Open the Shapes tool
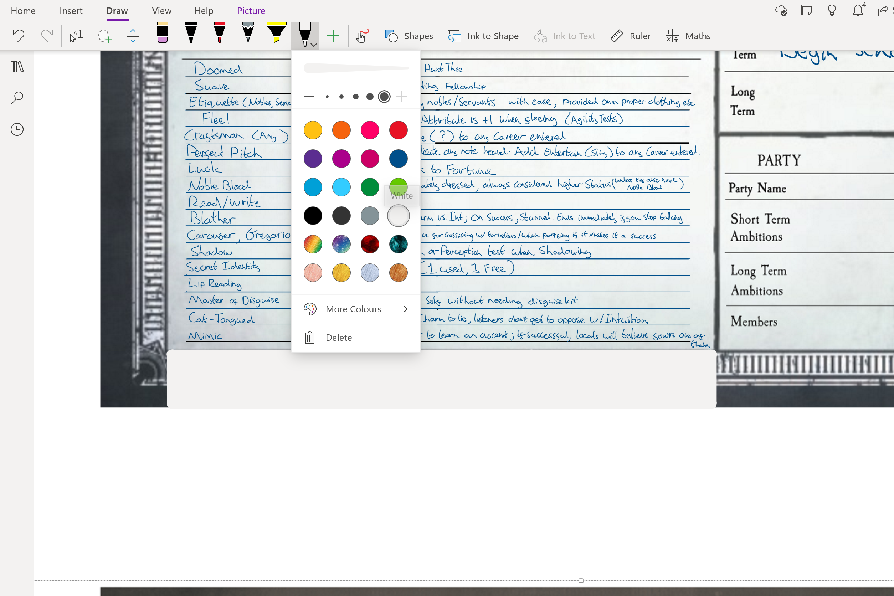Viewport: 894px width, 596px height. click(408, 36)
